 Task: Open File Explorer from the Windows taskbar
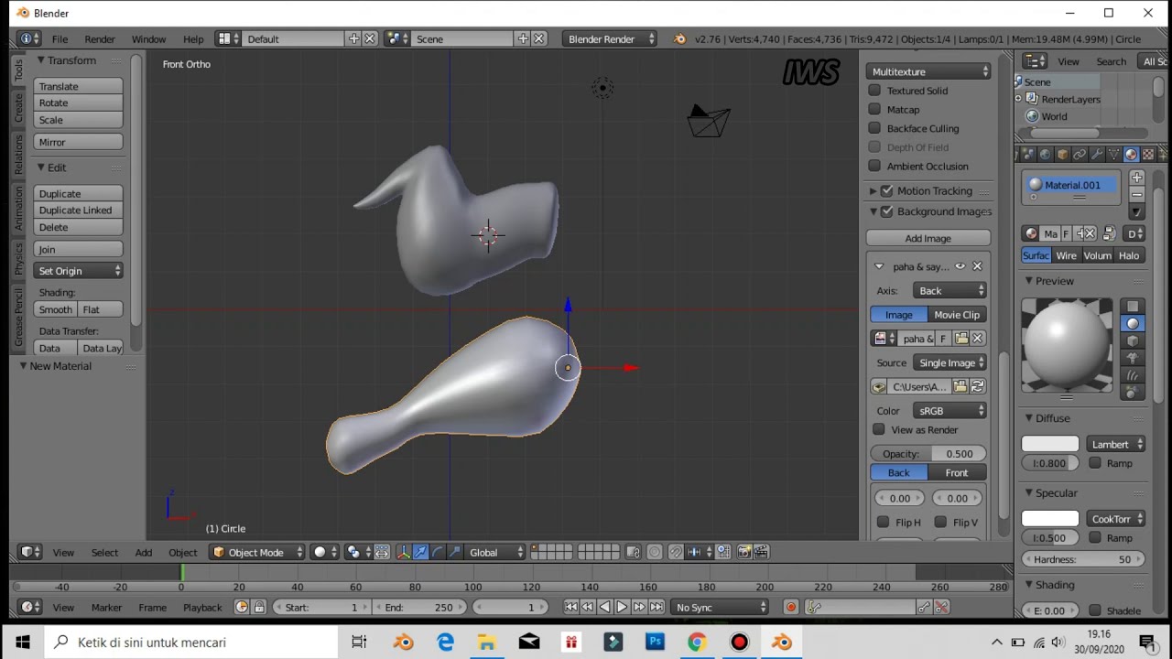click(487, 643)
